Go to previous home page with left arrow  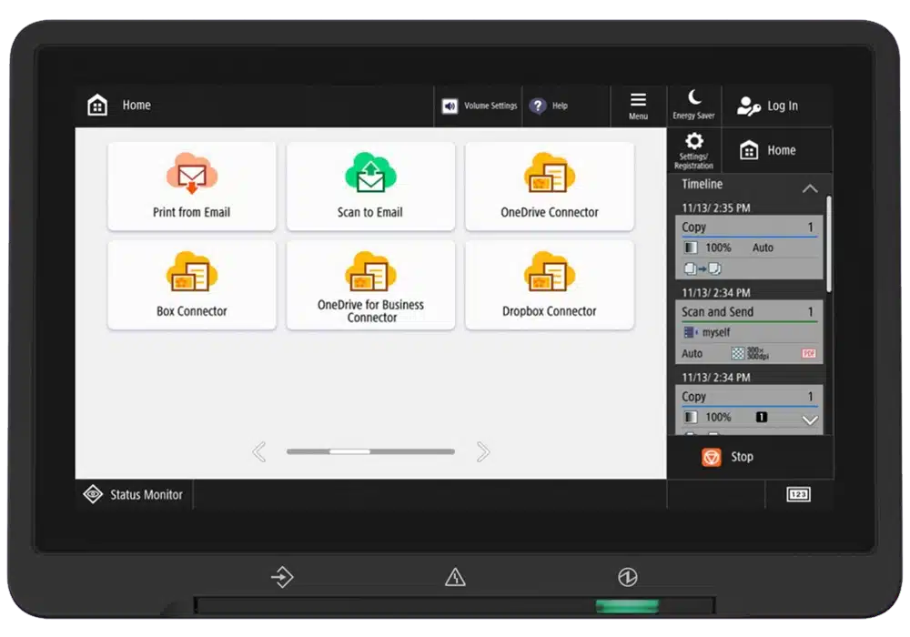click(259, 451)
